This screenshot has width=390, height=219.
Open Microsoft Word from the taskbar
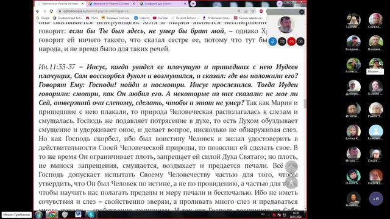coord(78,215)
